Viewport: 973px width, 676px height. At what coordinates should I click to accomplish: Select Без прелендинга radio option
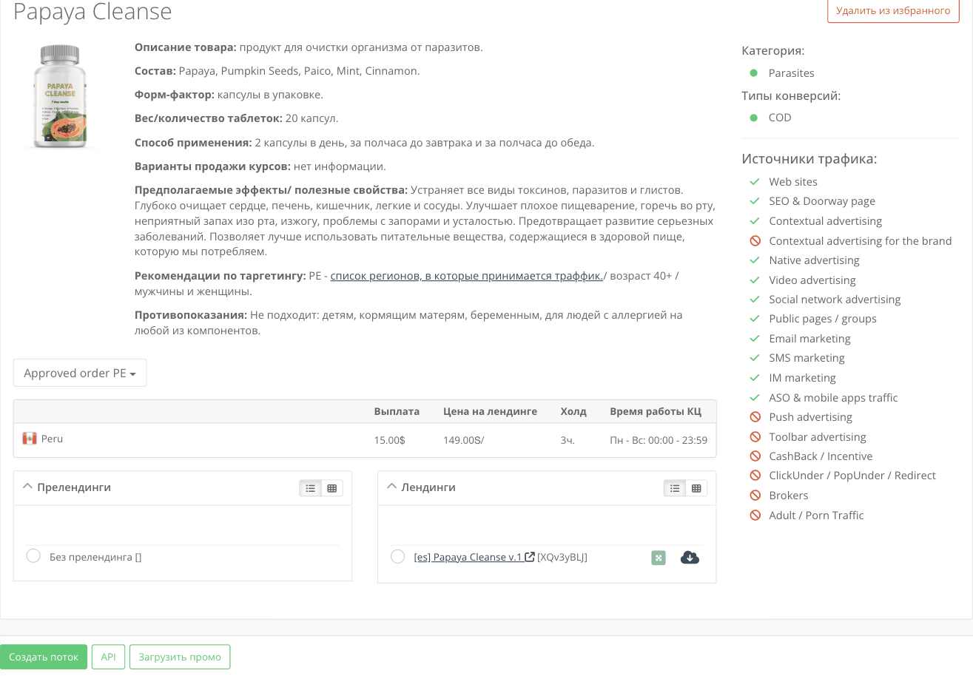pos(33,556)
